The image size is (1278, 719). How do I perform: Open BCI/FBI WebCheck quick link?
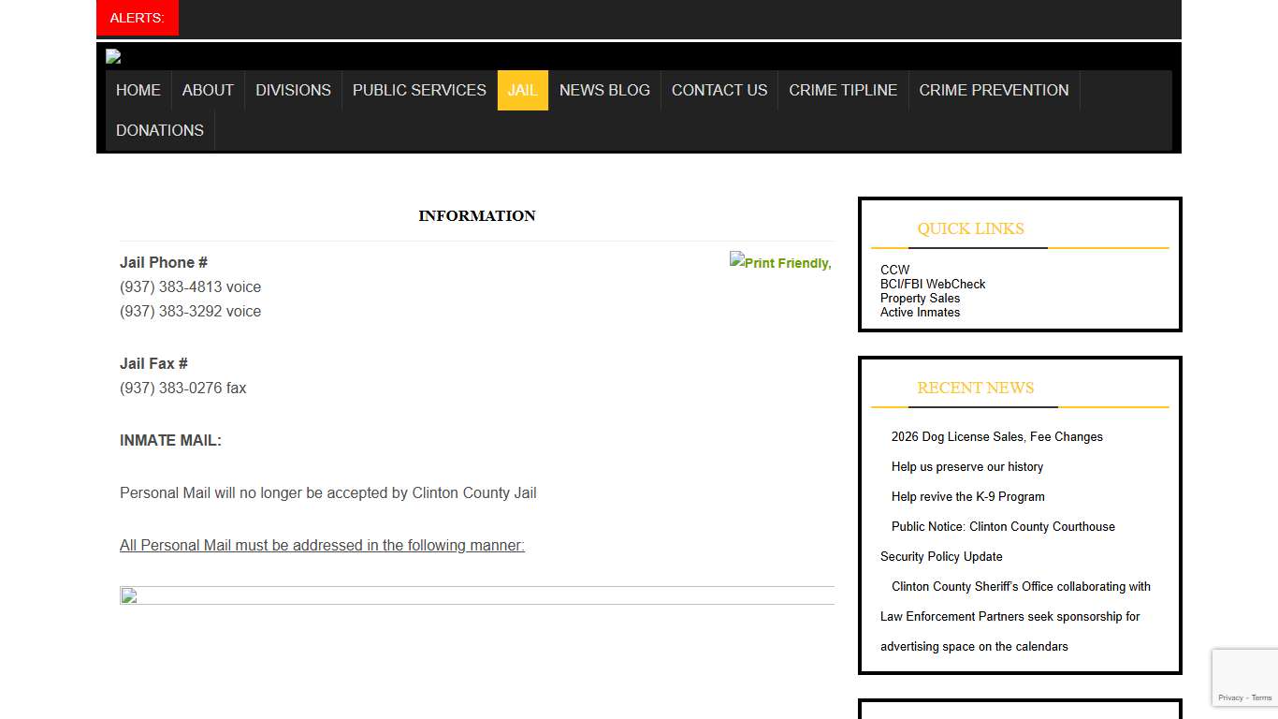tap(932, 284)
